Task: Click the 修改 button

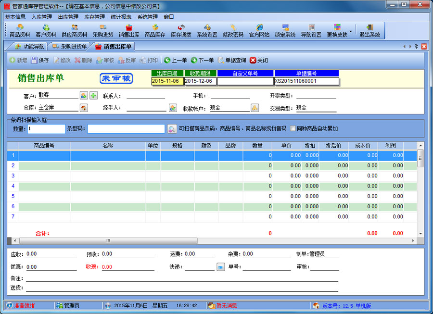Action: coord(62,60)
